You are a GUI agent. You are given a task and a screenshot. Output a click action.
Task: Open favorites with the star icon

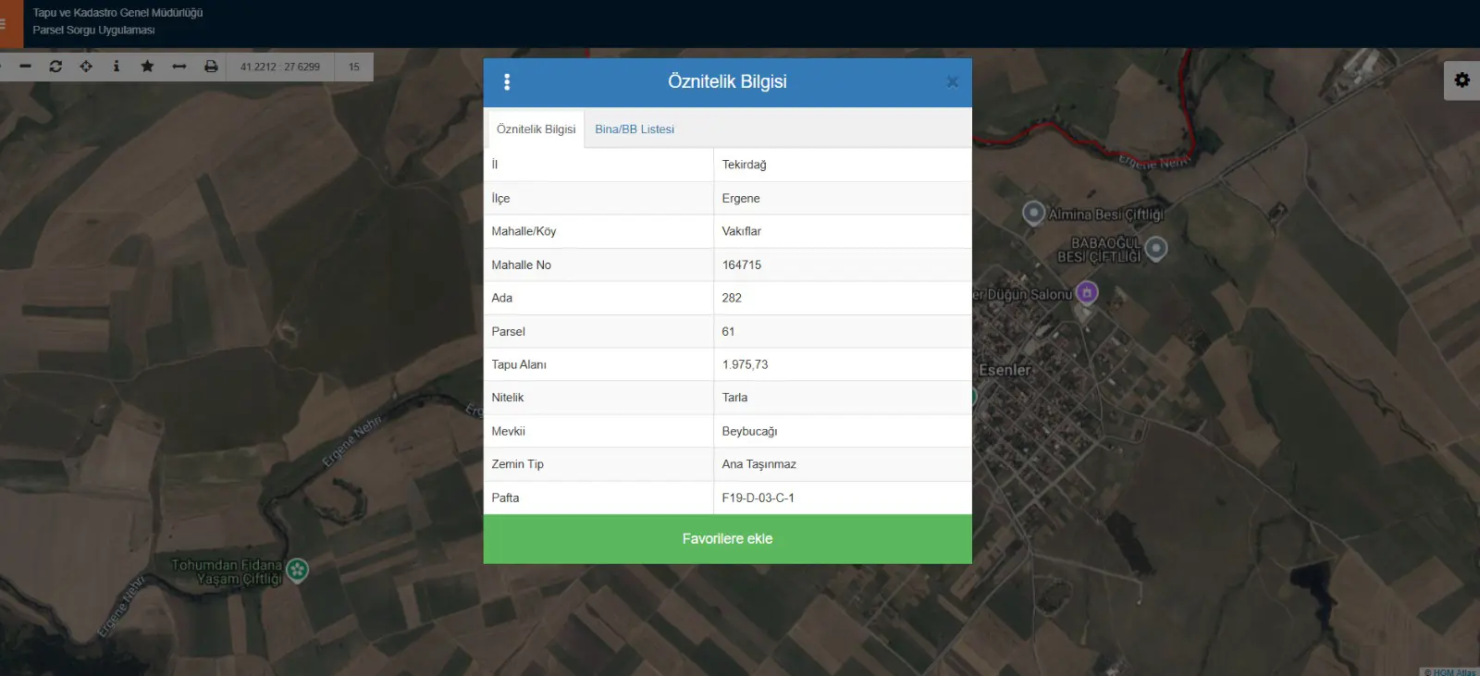[147, 67]
